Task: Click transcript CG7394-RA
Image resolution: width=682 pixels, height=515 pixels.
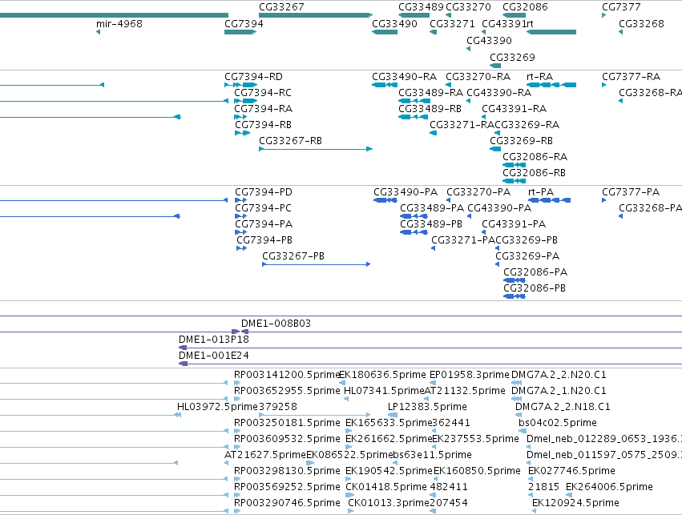Action: [x=263, y=109]
